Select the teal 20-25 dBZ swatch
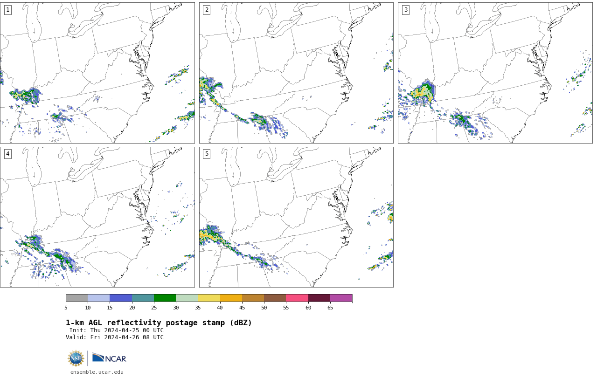This screenshot has width=597, height=377. (143, 298)
